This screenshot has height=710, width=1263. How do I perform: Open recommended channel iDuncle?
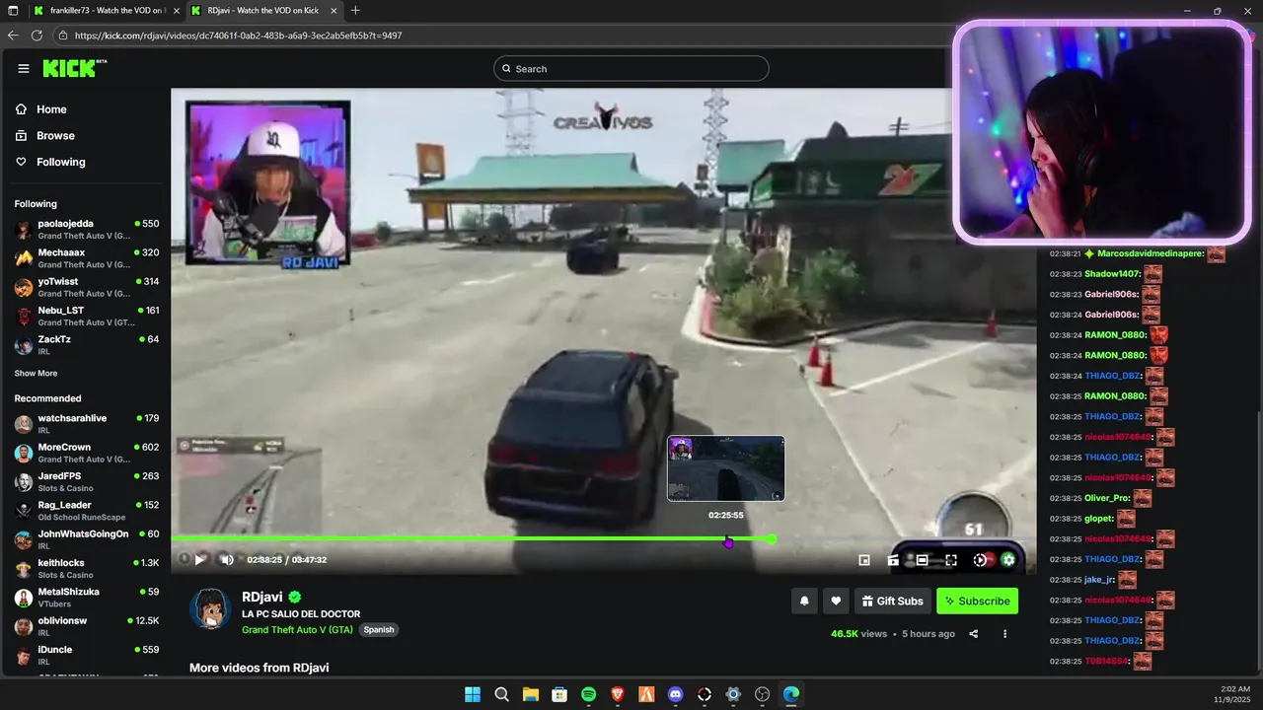(x=87, y=655)
